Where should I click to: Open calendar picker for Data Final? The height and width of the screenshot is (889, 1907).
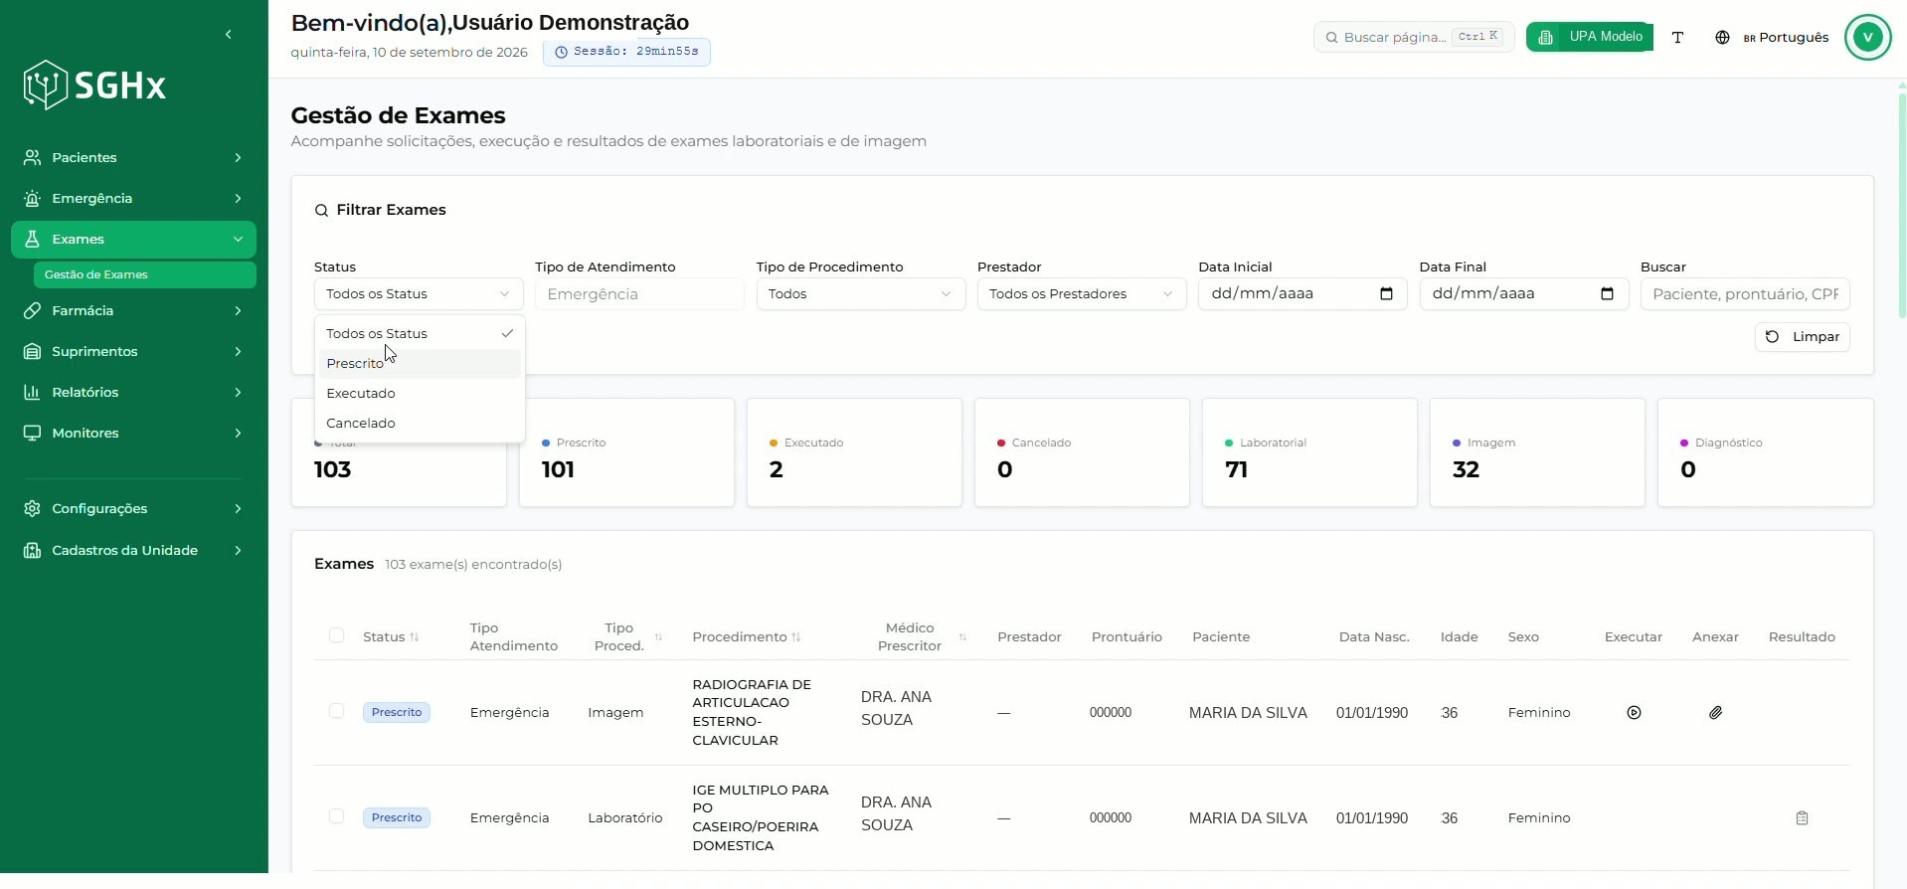click(1607, 294)
